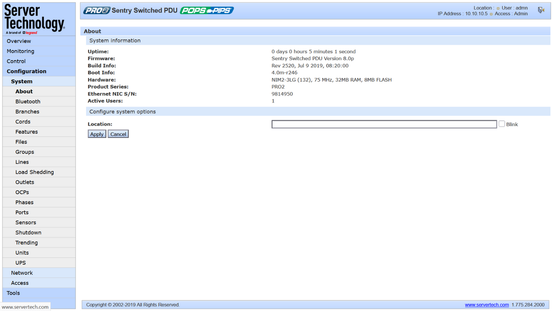
Task: Apply the system options
Action: coord(97,134)
